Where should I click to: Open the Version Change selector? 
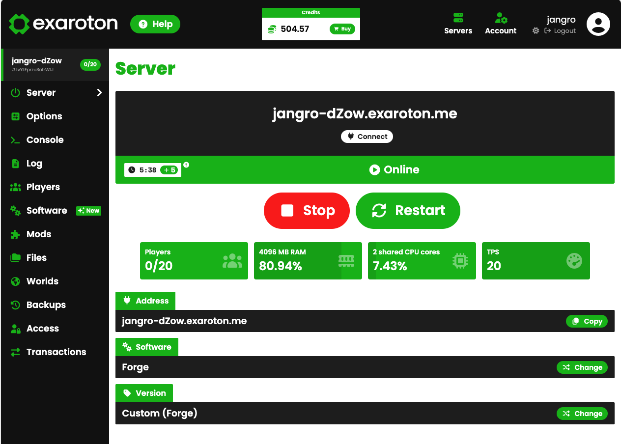[582, 413]
